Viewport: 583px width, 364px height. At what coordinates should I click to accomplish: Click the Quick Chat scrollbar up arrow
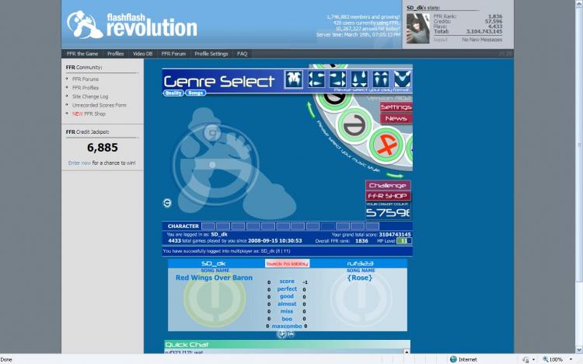point(407,352)
